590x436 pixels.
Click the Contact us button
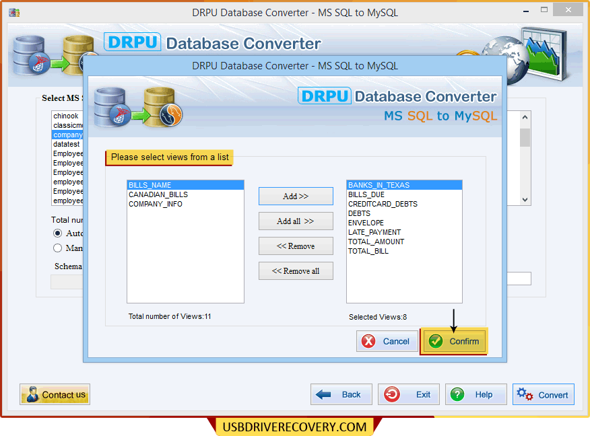[55, 395]
